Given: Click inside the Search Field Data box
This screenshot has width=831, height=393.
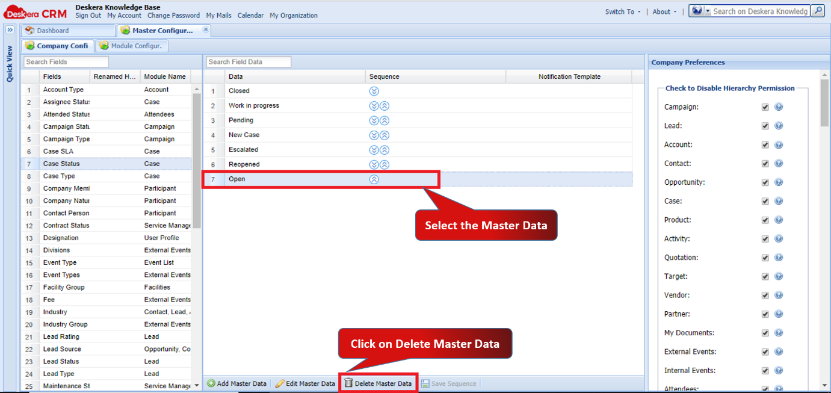Looking at the screenshot, I should [x=248, y=61].
